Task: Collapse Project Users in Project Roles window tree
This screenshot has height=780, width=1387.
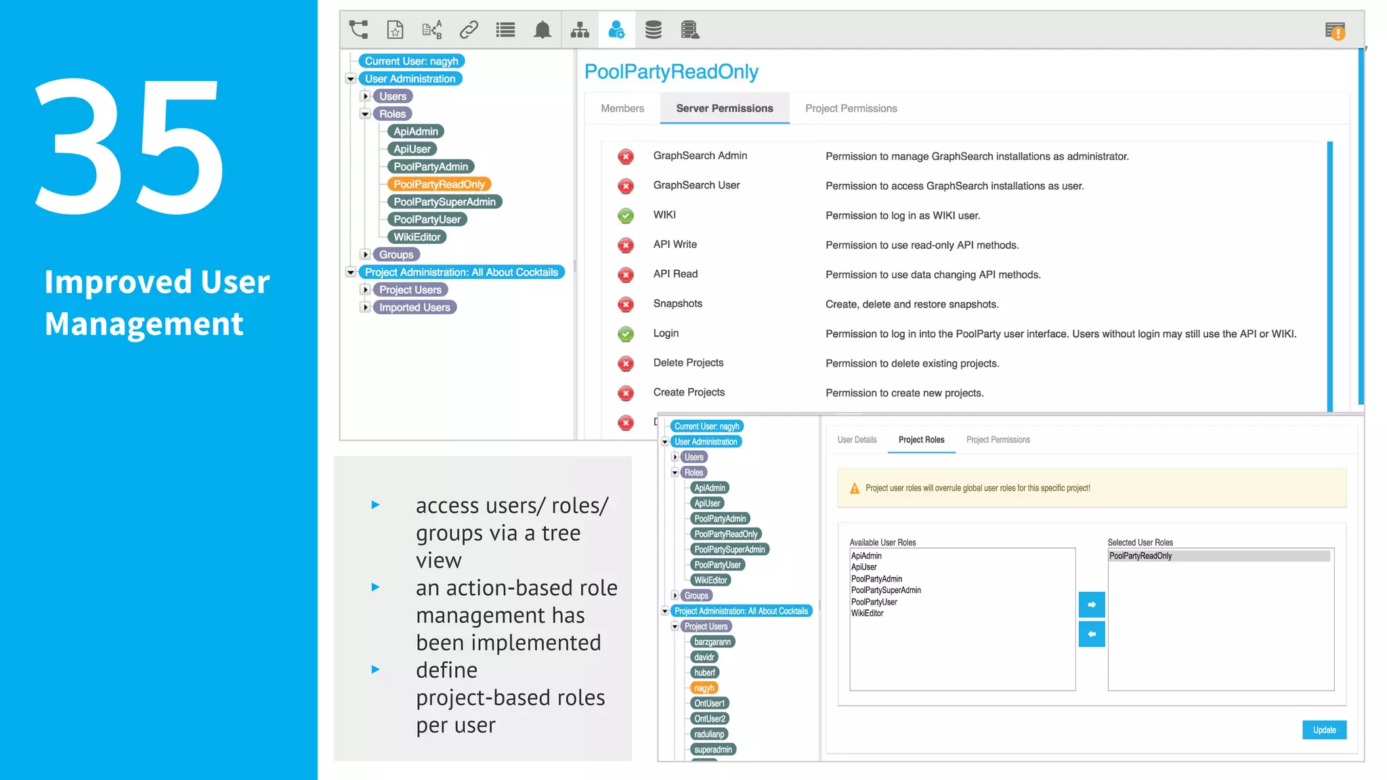Action: click(x=675, y=626)
